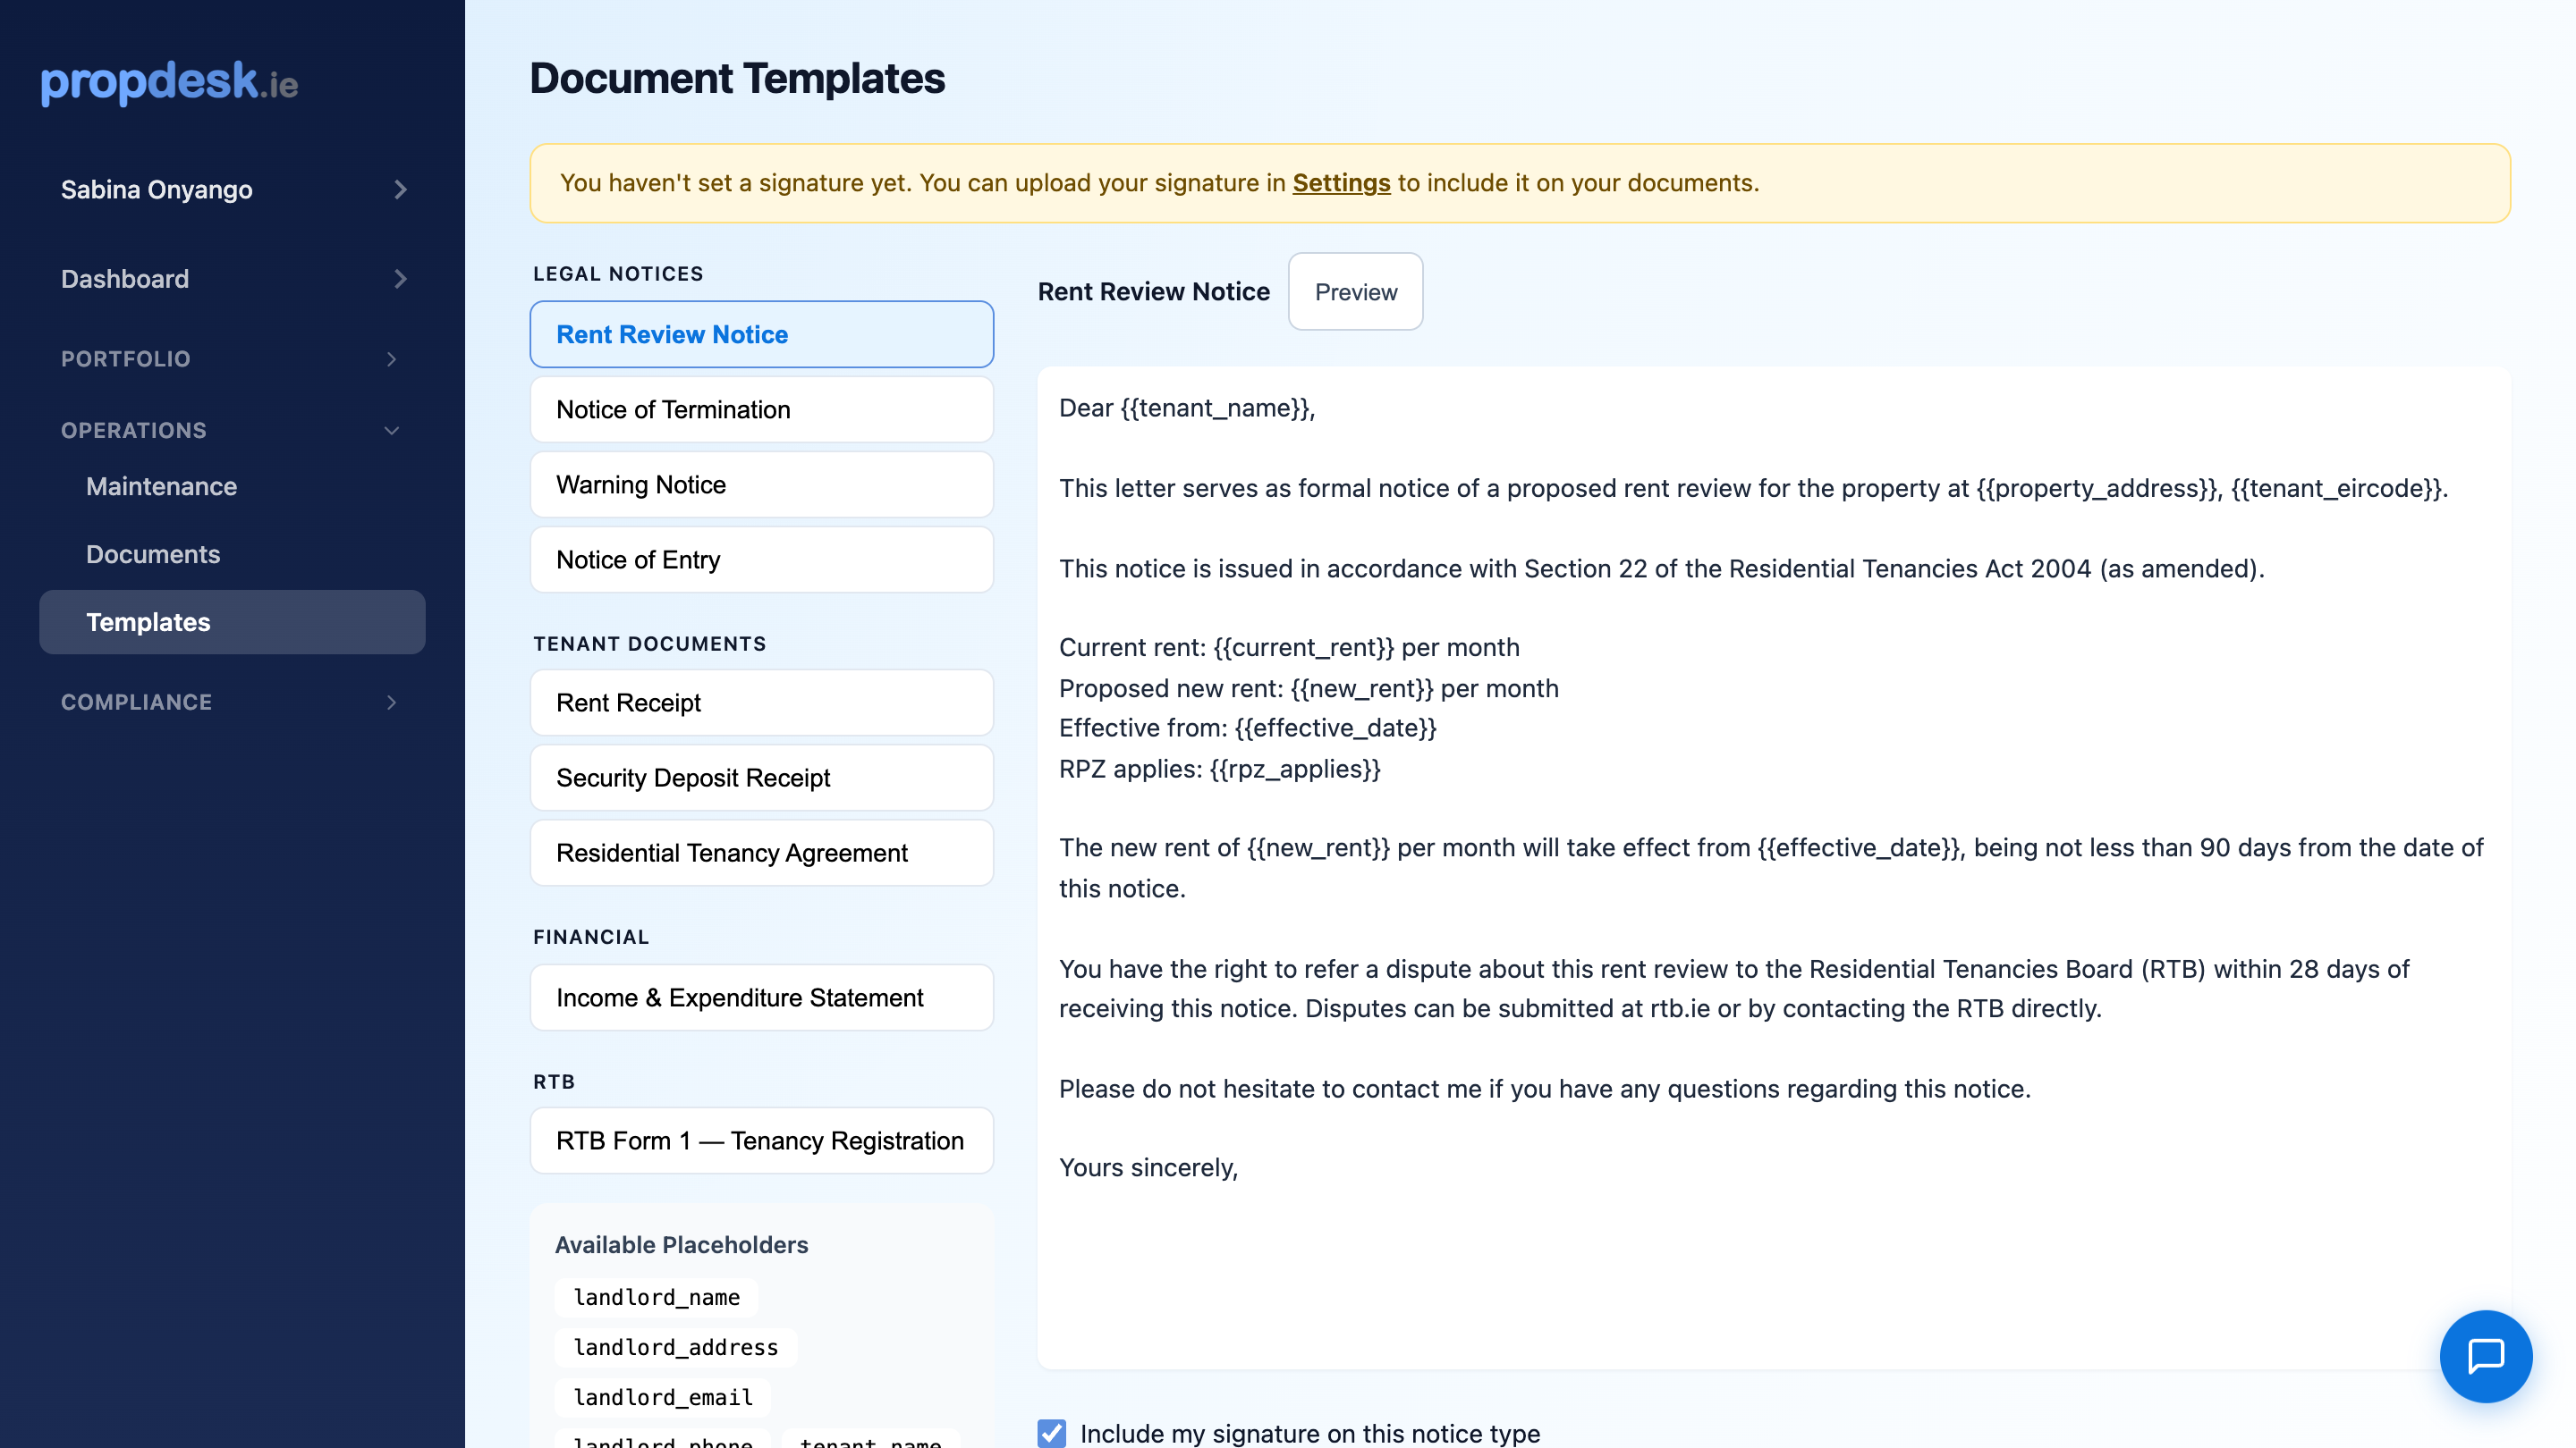Open the Residential Tenancy Agreement template
2576x1448 pixels.
(x=761, y=853)
